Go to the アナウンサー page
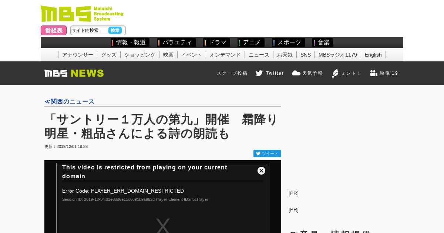Screen dimensions: 444x233 78,55
